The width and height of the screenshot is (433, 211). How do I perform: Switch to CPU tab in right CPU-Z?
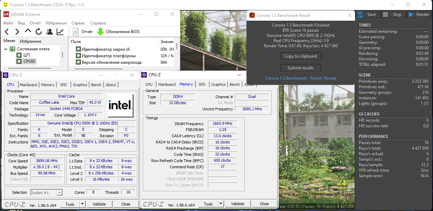pyautogui.click(x=149, y=84)
